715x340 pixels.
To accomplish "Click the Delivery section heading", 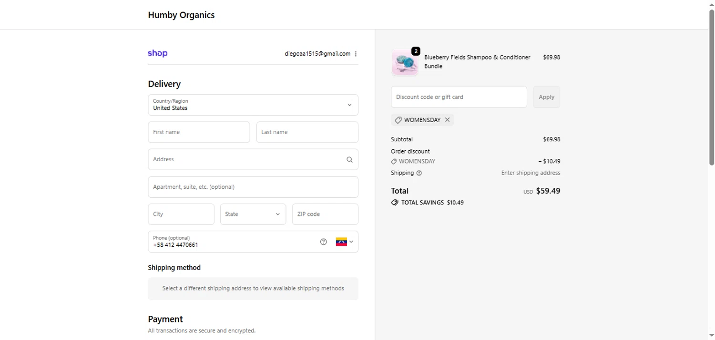I will coord(164,84).
